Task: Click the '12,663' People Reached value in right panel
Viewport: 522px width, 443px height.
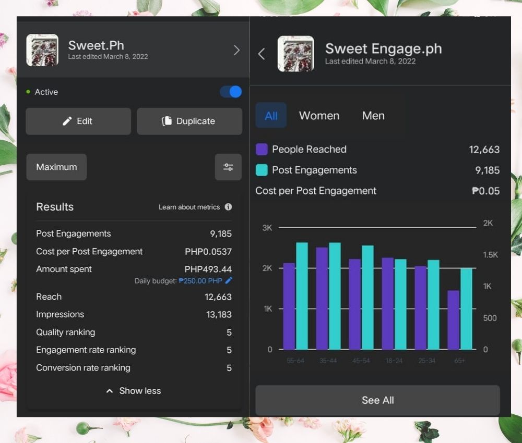Action: point(484,150)
